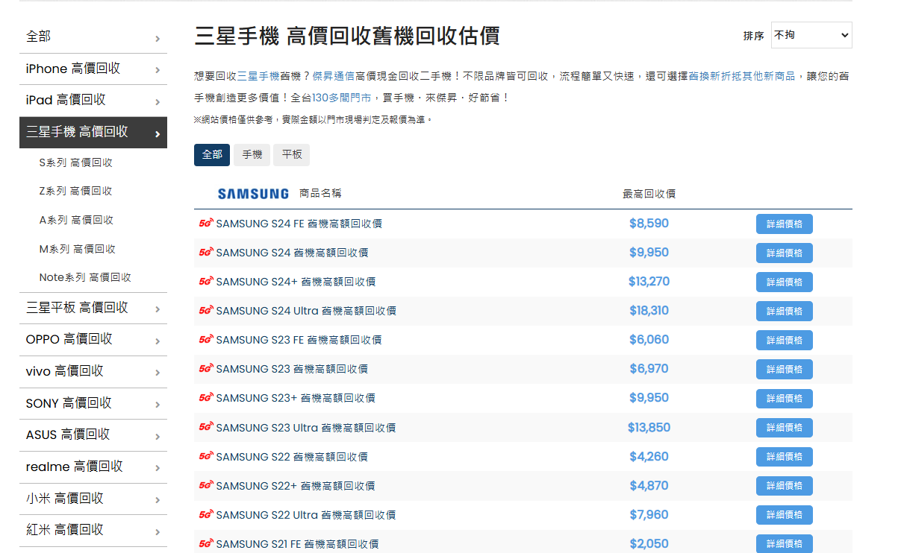The image size is (901, 553).
Task: Click 詳細價格 for SAMSUNG S24 FE
Action: (x=784, y=224)
